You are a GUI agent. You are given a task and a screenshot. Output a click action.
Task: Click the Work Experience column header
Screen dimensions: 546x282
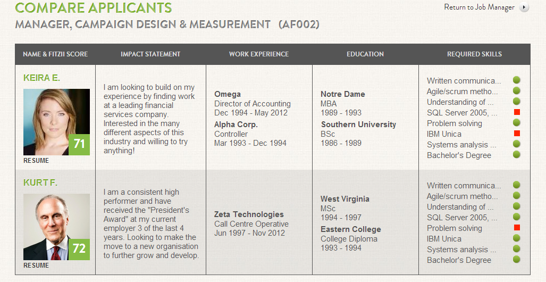click(259, 54)
